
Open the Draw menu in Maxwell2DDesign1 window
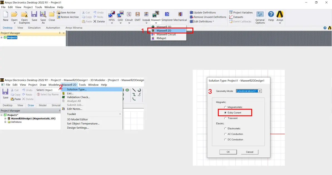click(x=43, y=85)
